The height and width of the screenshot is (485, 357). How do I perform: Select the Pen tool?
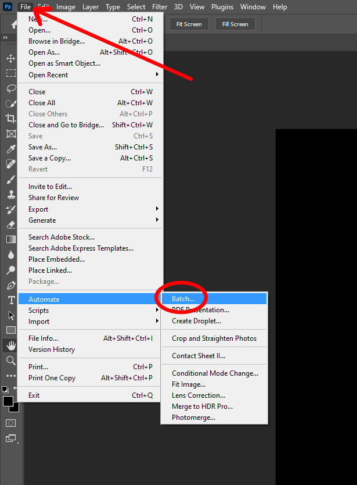[11, 285]
